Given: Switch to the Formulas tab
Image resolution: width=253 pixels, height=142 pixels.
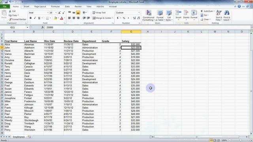Looking at the screenshot, I should 55,6.
